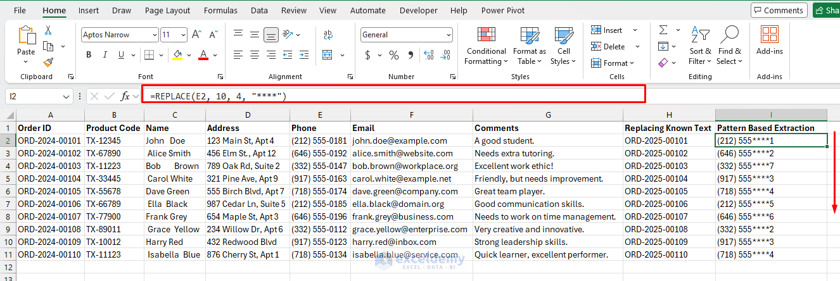Screen dimensions: 840x281
Task: Open the Font dialog launcher
Action: (220, 77)
